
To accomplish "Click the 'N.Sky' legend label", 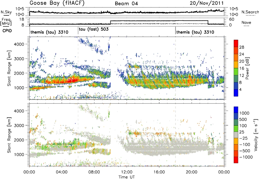I will (x=6, y=12).
